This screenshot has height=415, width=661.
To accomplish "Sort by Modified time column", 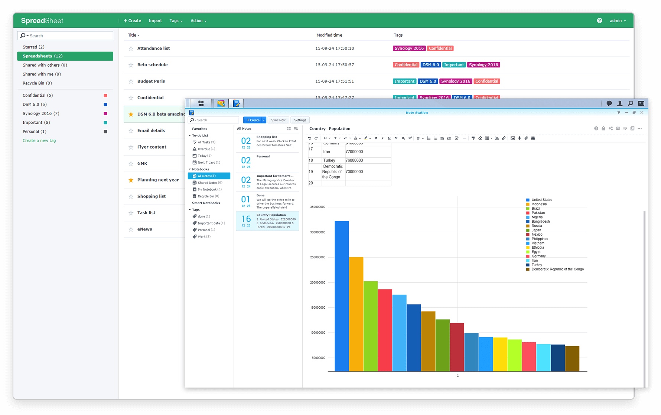I will (x=329, y=35).
